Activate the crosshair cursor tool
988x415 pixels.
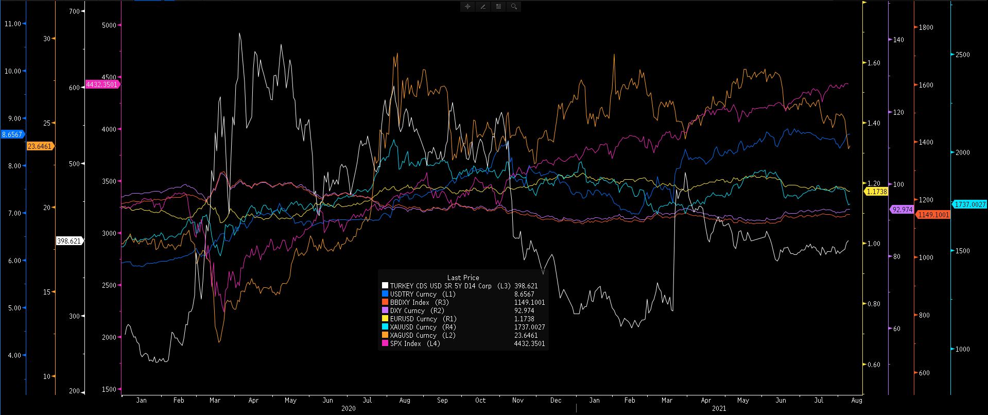click(x=467, y=7)
